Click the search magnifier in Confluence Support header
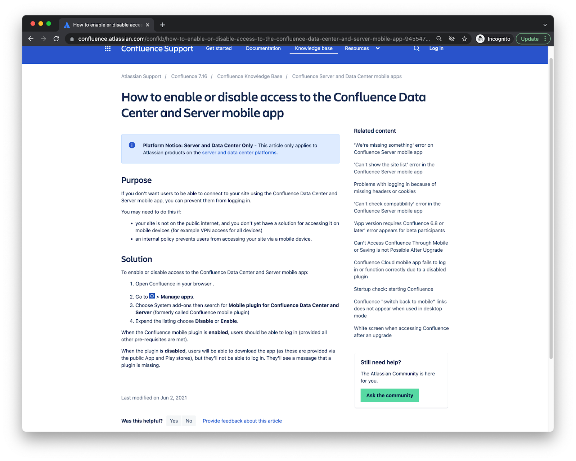This screenshot has height=461, width=576. [x=417, y=49]
